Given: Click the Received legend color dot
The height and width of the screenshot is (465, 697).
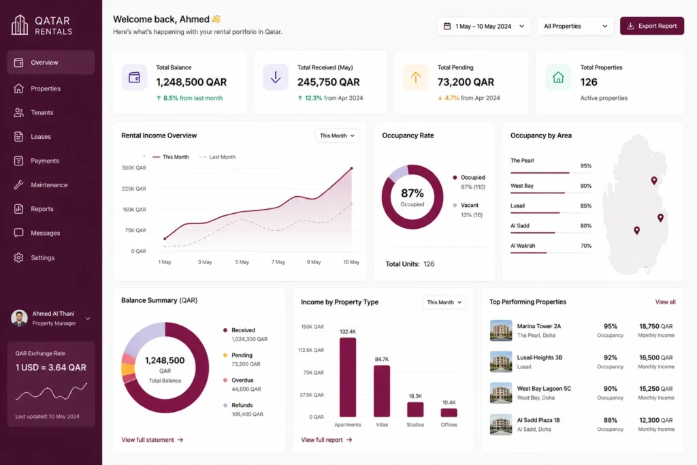Looking at the screenshot, I should [225, 330].
